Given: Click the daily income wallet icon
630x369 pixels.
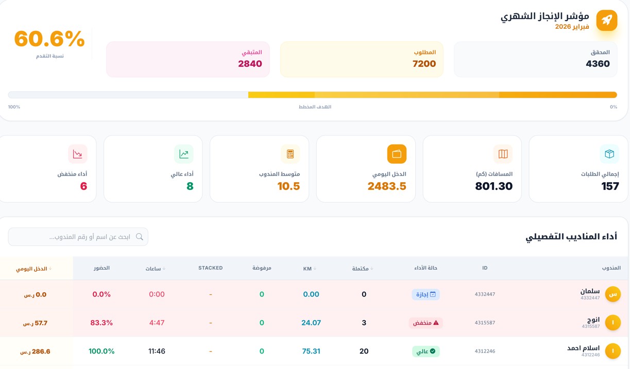Looking at the screenshot, I should (397, 154).
